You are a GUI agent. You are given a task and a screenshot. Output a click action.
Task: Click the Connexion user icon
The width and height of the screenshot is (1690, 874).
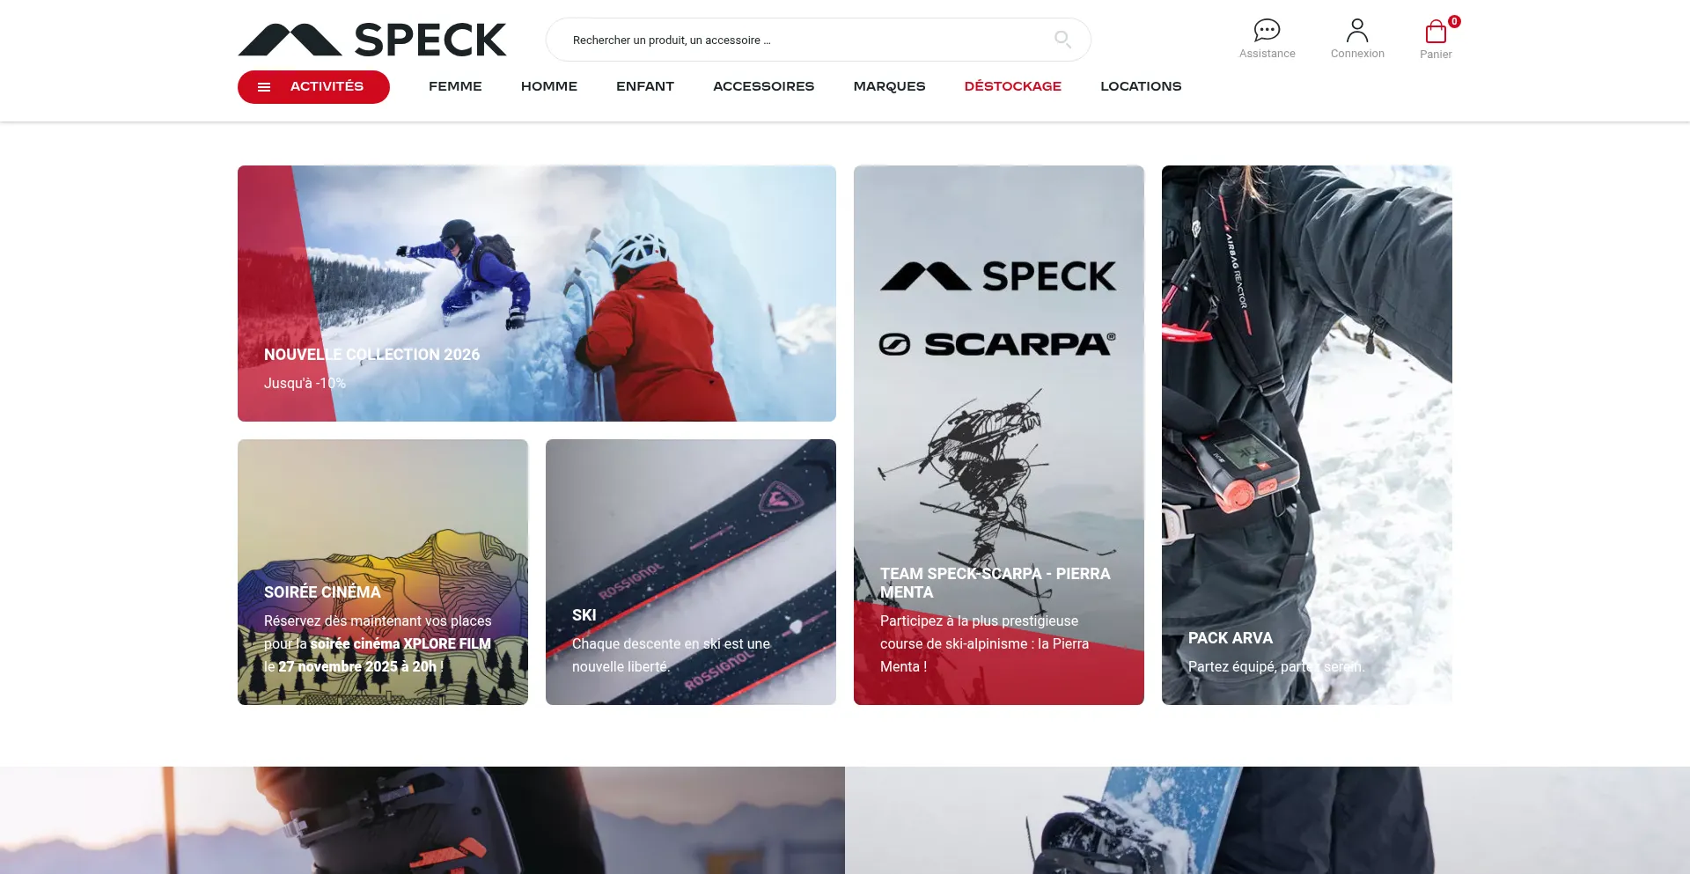click(x=1357, y=31)
